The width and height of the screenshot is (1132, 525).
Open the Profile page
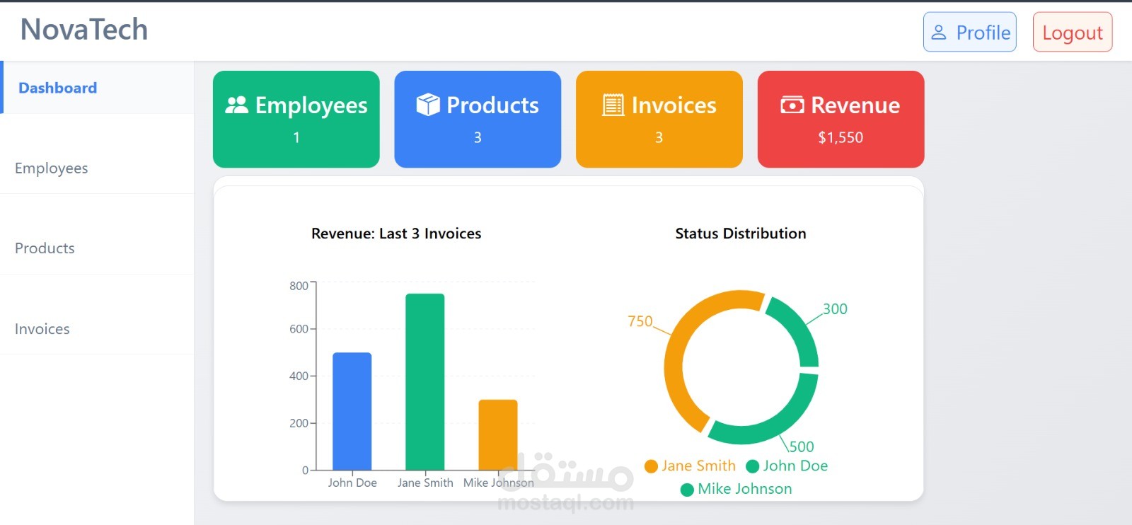coord(969,32)
